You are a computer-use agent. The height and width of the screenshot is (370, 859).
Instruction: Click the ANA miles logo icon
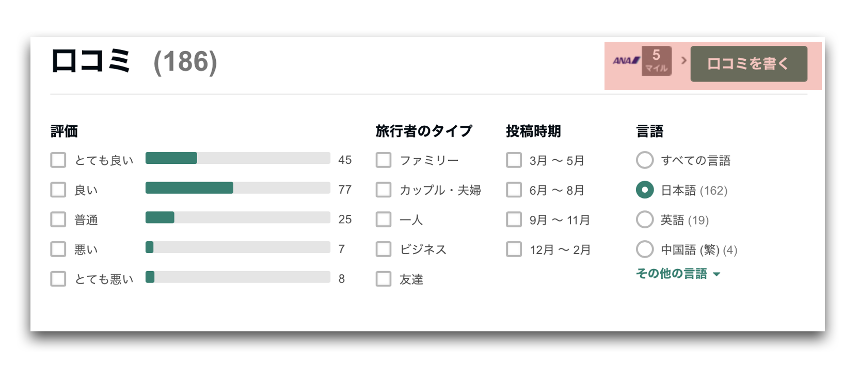626,61
